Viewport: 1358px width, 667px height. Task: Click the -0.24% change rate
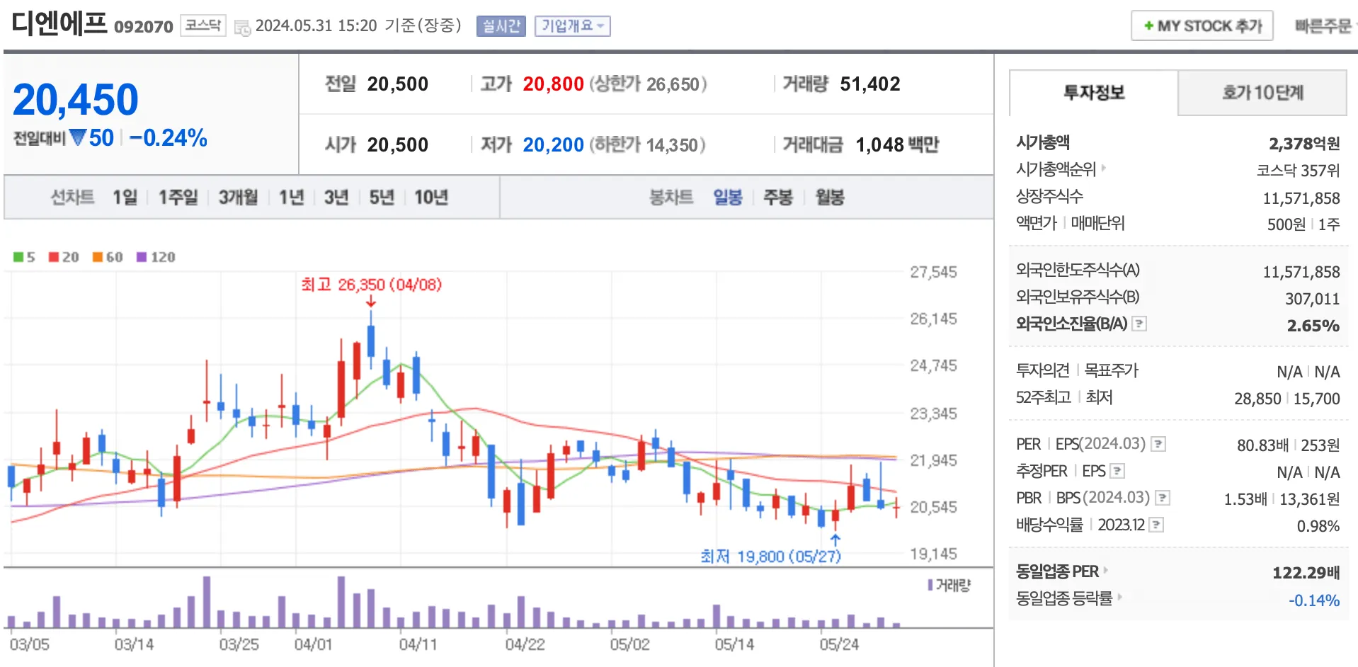pyautogui.click(x=169, y=137)
